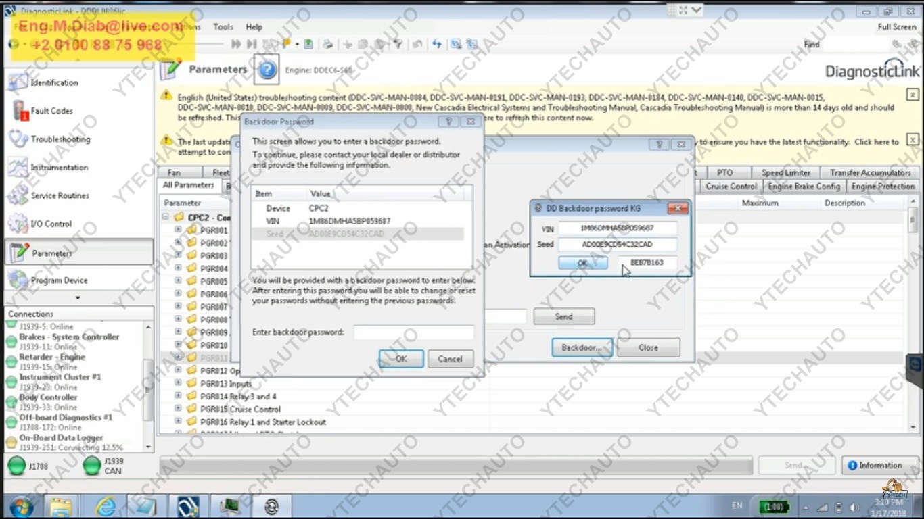Expand PGR016 Relay 1 and Starter Lockout
This screenshot has height=519, width=924.
[x=179, y=422]
